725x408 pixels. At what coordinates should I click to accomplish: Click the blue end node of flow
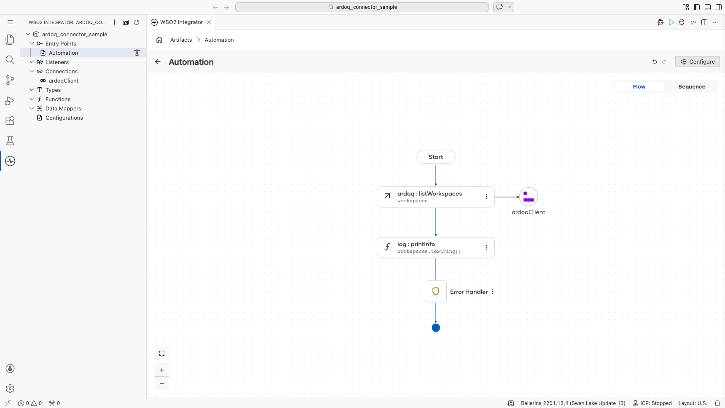pos(436,328)
